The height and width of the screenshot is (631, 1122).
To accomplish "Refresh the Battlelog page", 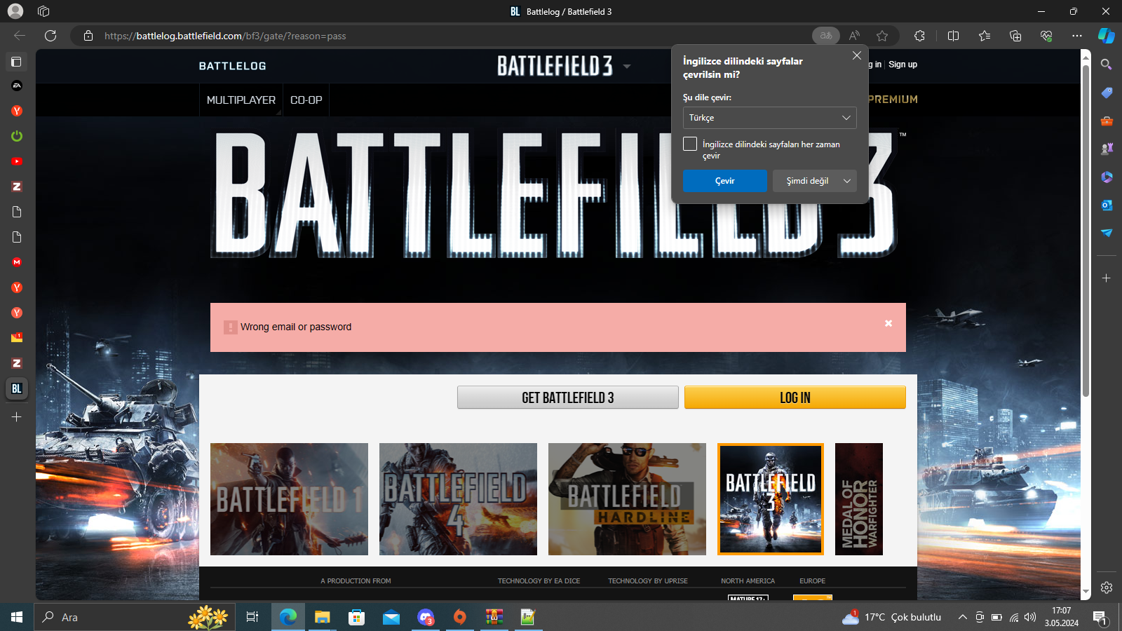I will pyautogui.click(x=50, y=36).
